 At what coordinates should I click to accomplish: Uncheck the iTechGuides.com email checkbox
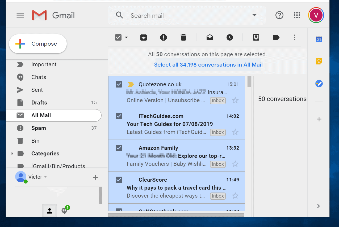(x=119, y=116)
